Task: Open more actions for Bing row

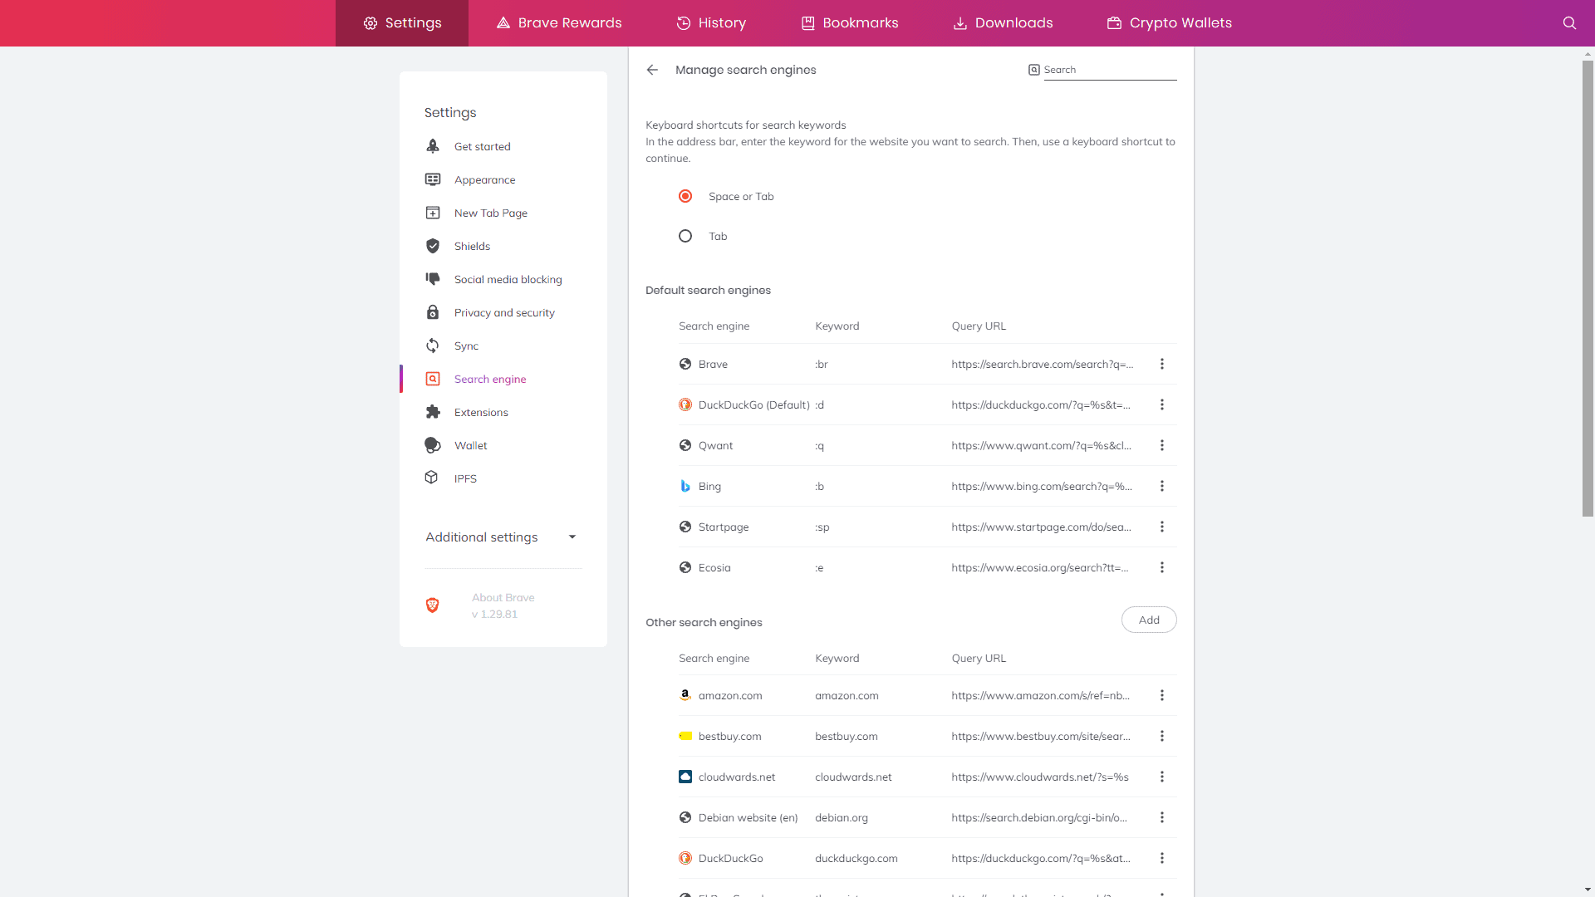Action: [x=1162, y=486]
